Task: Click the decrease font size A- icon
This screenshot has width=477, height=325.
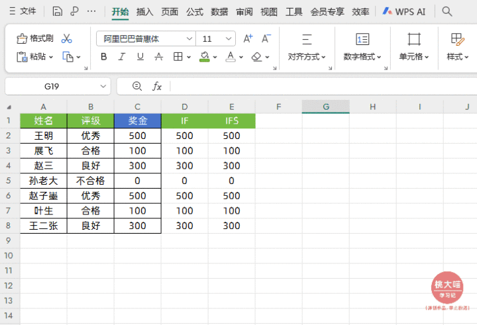Action: coord(266,38)
